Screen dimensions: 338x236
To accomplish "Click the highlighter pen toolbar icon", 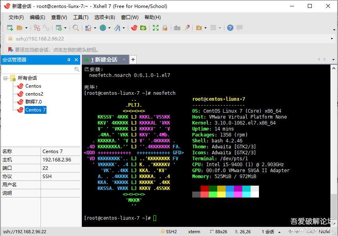I will tap(187, 28).
